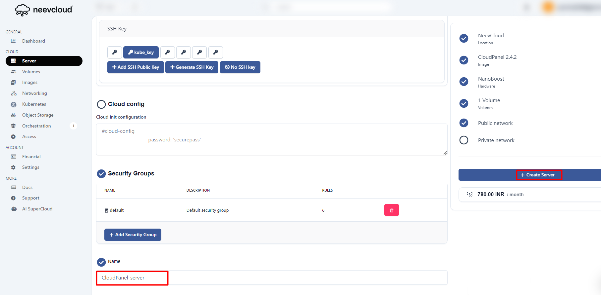Click the Security Groups checkmark
Image resolution: width=601 pixels, height=295 pixels.
point(101,174)
